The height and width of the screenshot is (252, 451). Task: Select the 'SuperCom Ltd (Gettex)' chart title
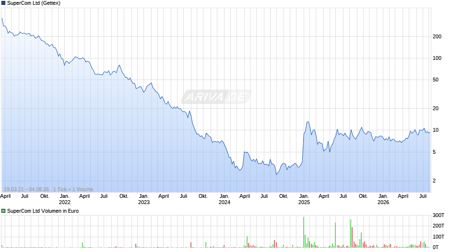point(34,3)
